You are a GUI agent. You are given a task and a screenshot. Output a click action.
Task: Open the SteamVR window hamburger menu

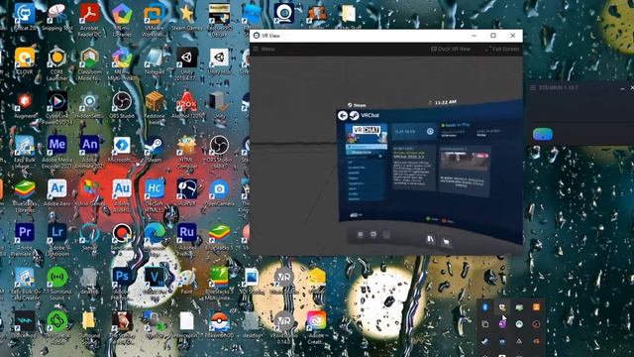point(533,87)
